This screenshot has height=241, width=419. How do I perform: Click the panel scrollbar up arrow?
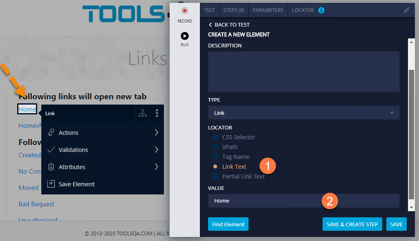point(411,42)
